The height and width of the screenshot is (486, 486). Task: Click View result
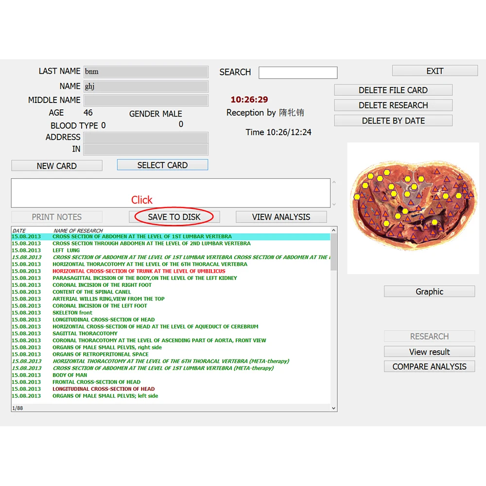(x=429, y=351)
